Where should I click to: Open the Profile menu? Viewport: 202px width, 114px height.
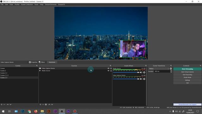[17, 4]
